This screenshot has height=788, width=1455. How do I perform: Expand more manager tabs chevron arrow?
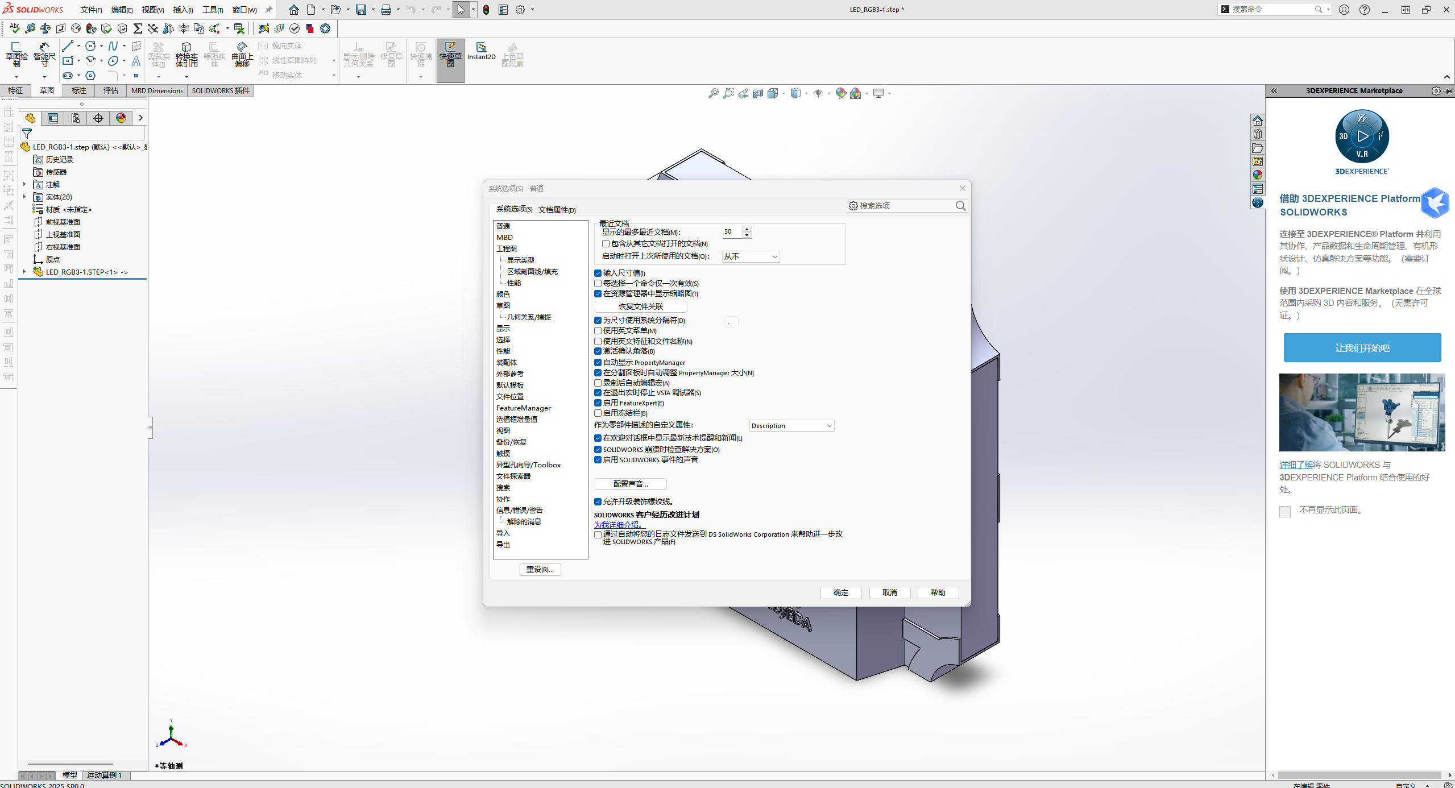tap(140, 118)
